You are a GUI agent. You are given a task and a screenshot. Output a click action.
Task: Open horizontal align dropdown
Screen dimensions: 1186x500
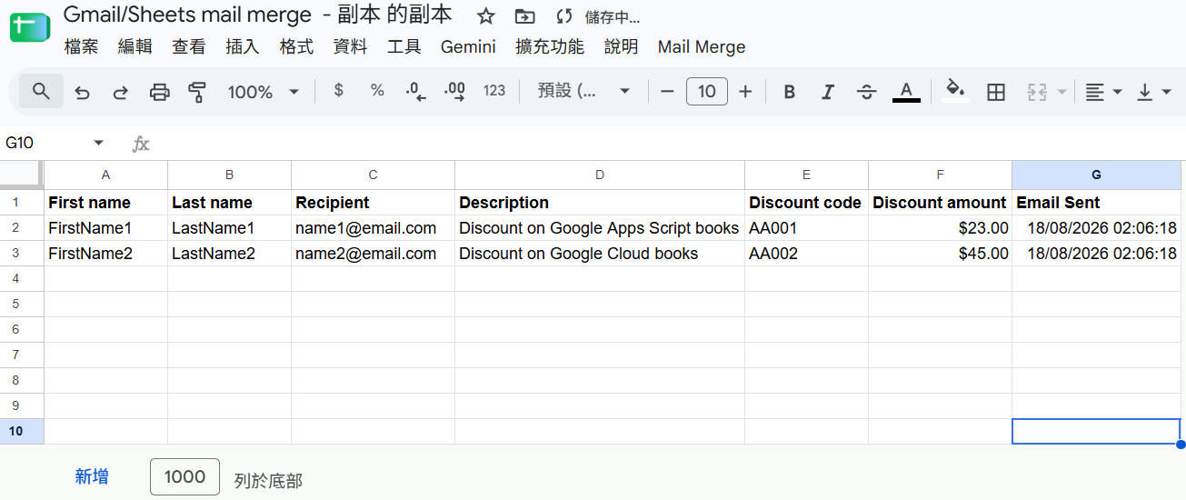1104,91
